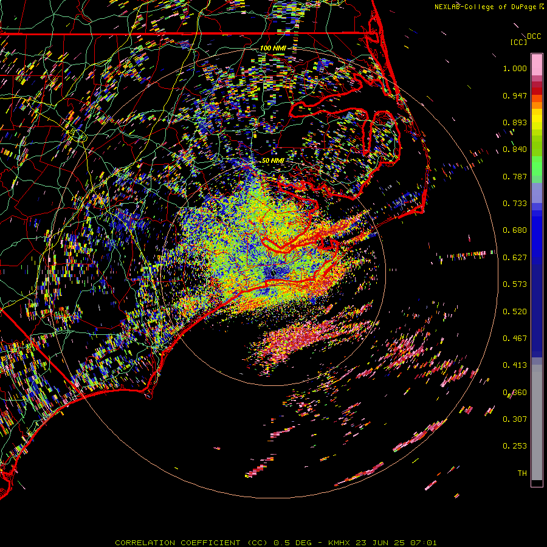Click the 1.000 colorbar value
The image size is (547, 547).
click(515, 69)
